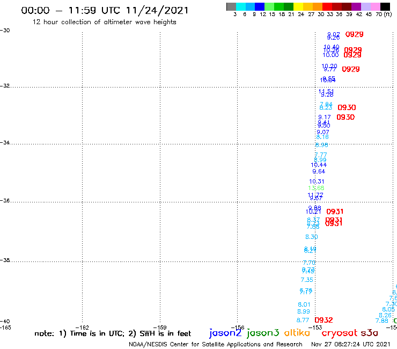This screenshot has height=349, width=397.
Task: Click the black legend color swatch
Action: (385, 6)
